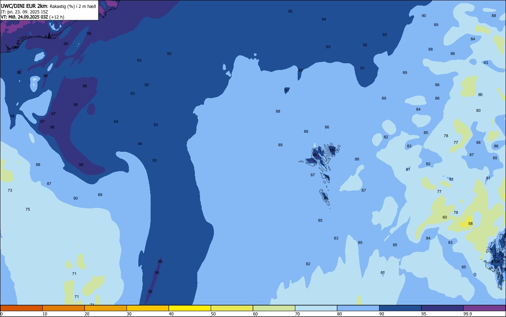Click the legend tick label 99.9

(x=467, y=314)
